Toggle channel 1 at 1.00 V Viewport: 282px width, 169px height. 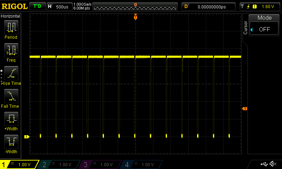(19, 164)
